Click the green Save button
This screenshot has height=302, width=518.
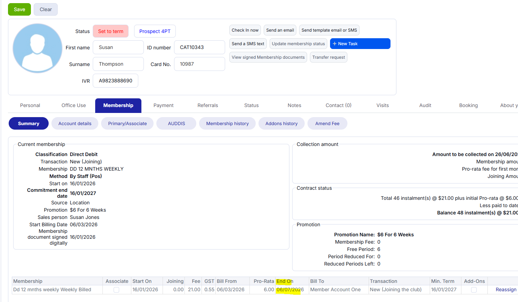pyautogui.click(x=19, y=9)
